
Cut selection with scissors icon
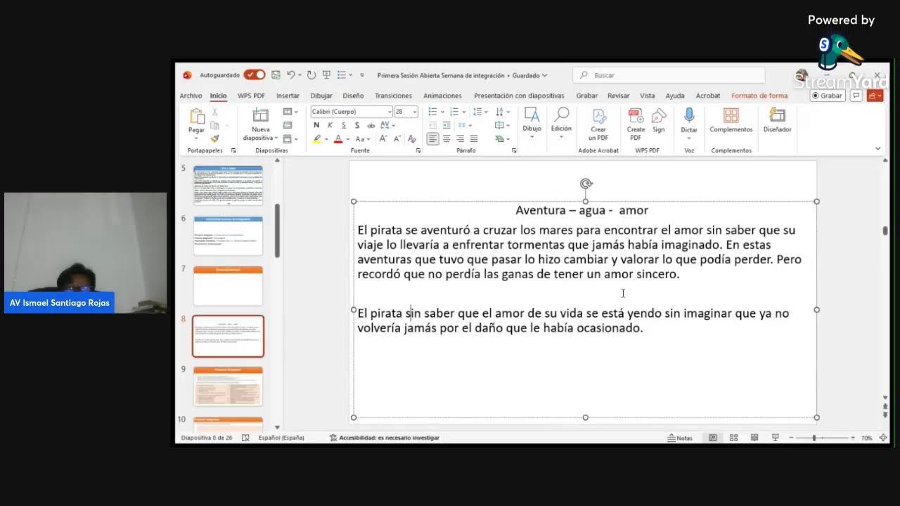coord(214,112)
